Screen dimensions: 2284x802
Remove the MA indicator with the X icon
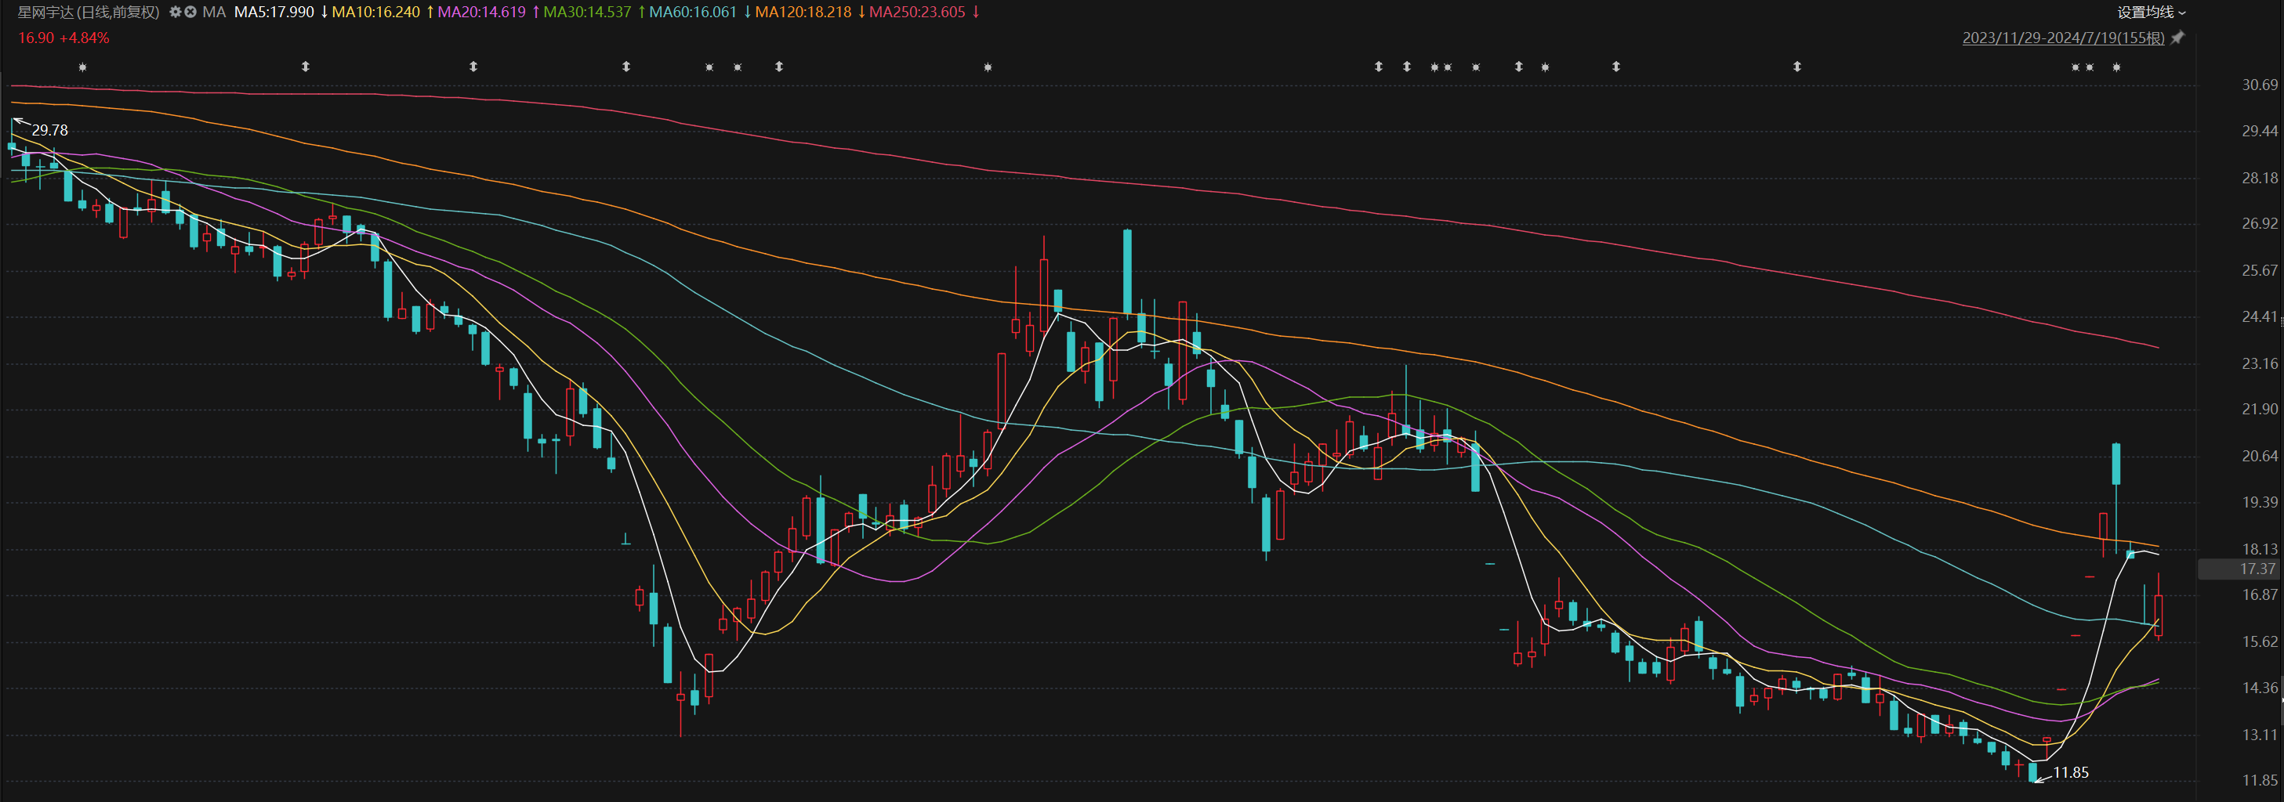tap(190, 13)
